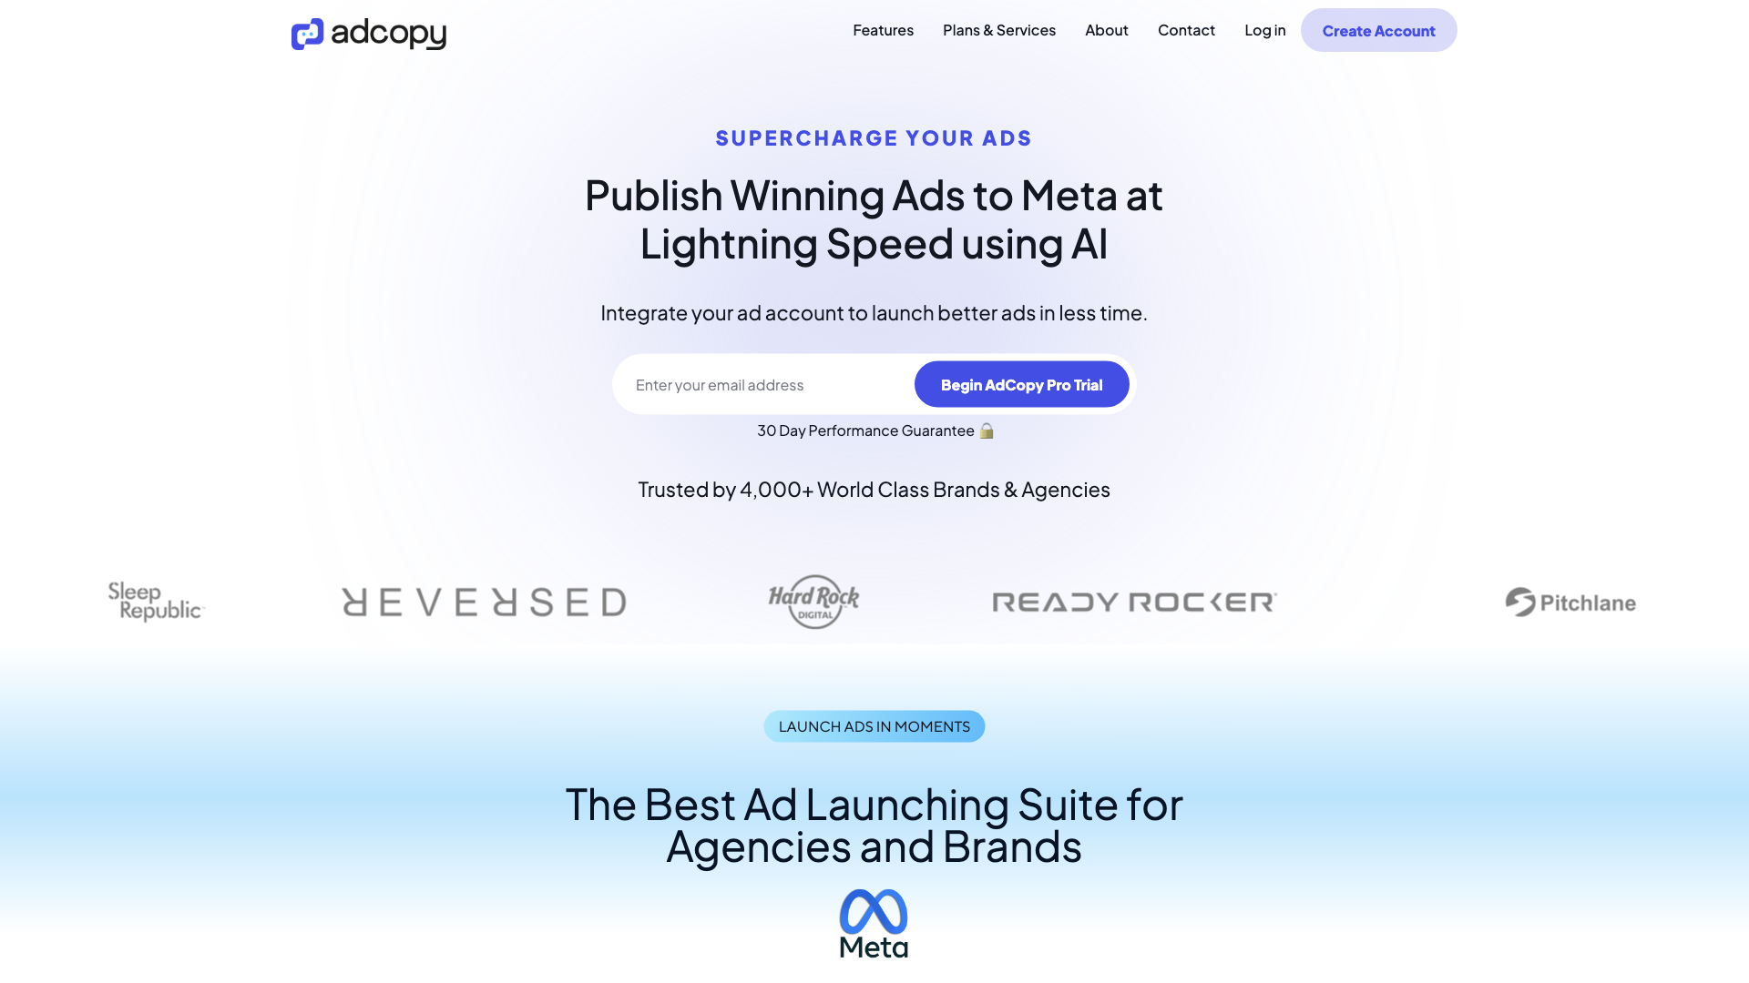Toggle the 'SUPERCHARGE YOUR ADS' section

(874, 138)
